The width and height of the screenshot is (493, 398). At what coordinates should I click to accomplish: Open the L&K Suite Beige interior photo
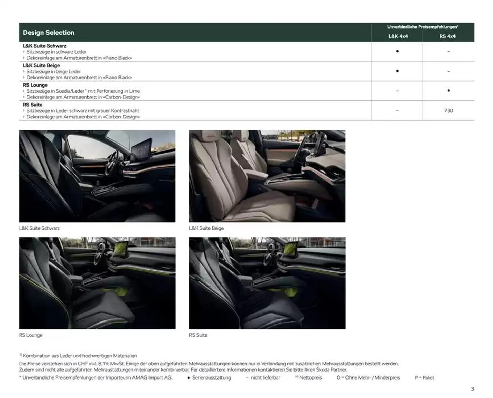coord(267,176)
